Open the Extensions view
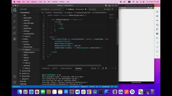 click(x=15, y=33)
